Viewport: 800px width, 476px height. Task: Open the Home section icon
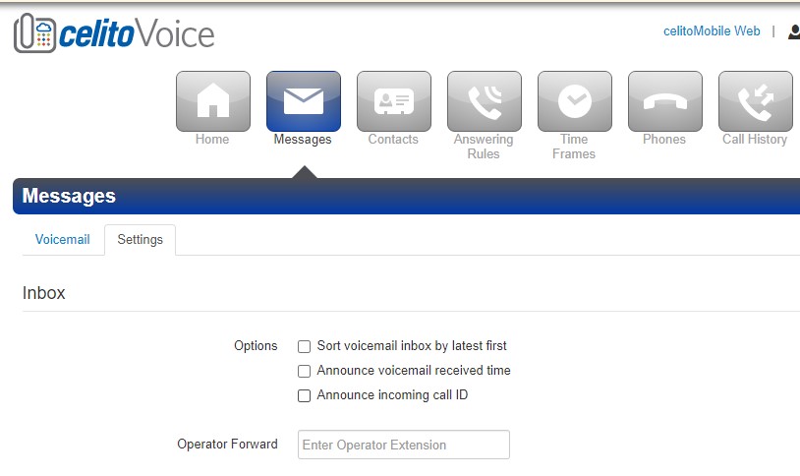[x=213, y=101]
